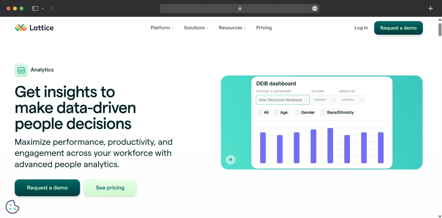Open the Choose a Datapoint dropdown
This screenshot has width=442, height=218.
(x=283, y=100)
